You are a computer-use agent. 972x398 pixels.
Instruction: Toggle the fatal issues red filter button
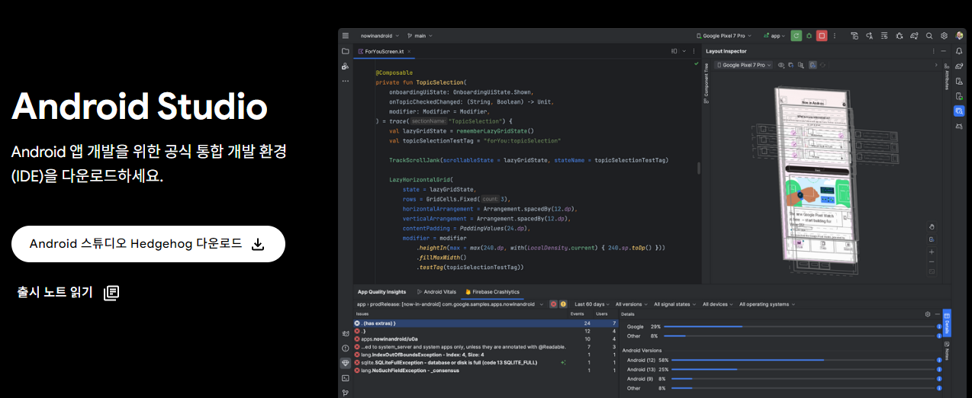(554, 304)
